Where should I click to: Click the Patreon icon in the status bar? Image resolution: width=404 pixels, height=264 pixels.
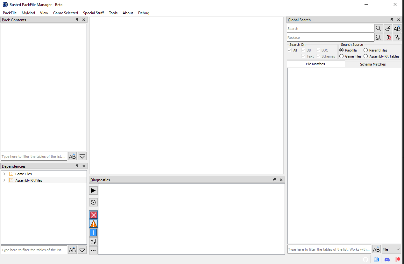click(397, 259)
